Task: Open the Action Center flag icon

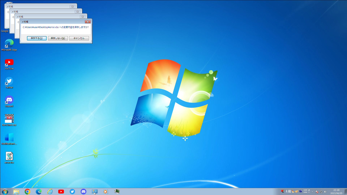Action: (x=317, y=192)
